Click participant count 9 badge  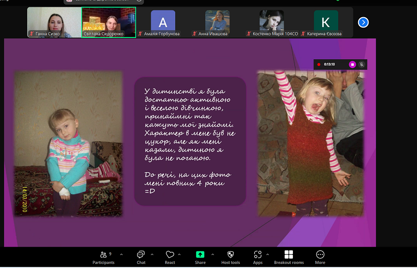[x=110, y=254]
